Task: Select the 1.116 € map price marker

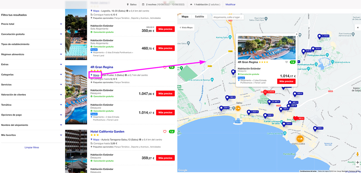Action: (x=324, y=36)
